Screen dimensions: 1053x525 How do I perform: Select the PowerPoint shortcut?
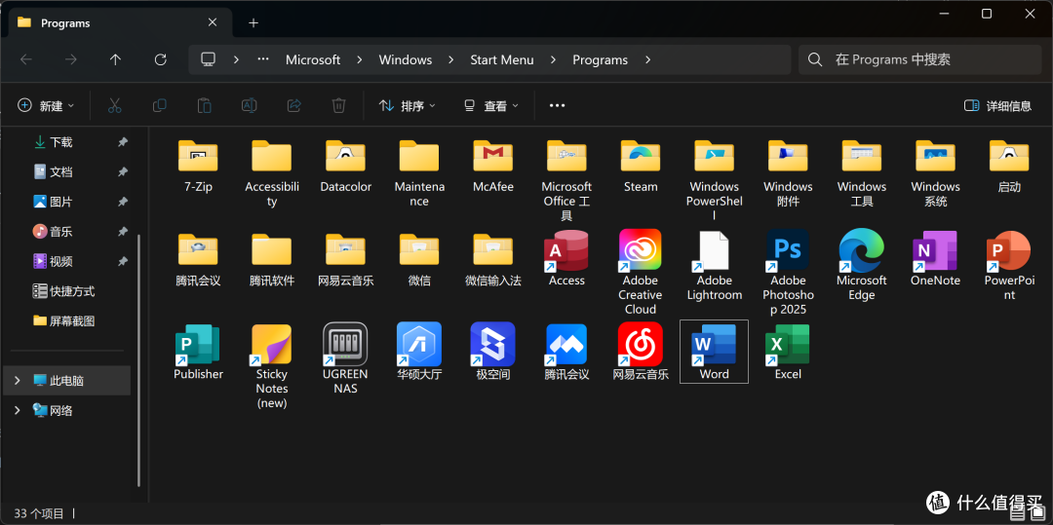[1009, 266]
